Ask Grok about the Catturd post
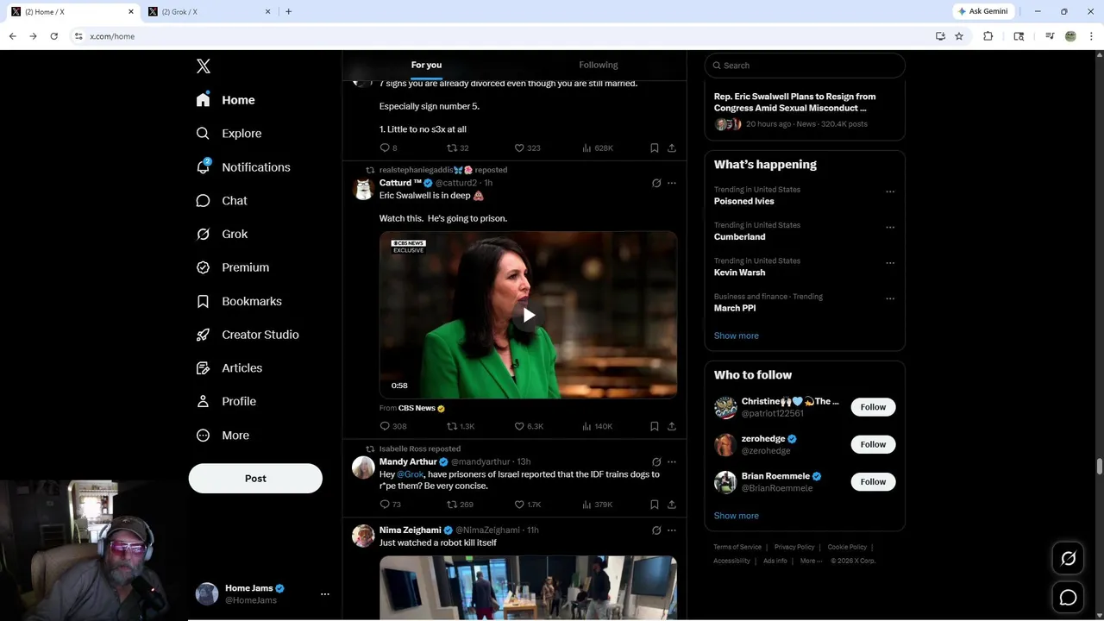The image size is (1104, 621). pyautogui.click(x=656, y=183)
